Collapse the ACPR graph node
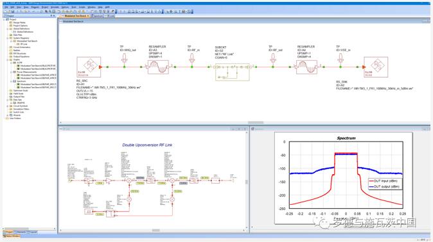 click(12, 63)
